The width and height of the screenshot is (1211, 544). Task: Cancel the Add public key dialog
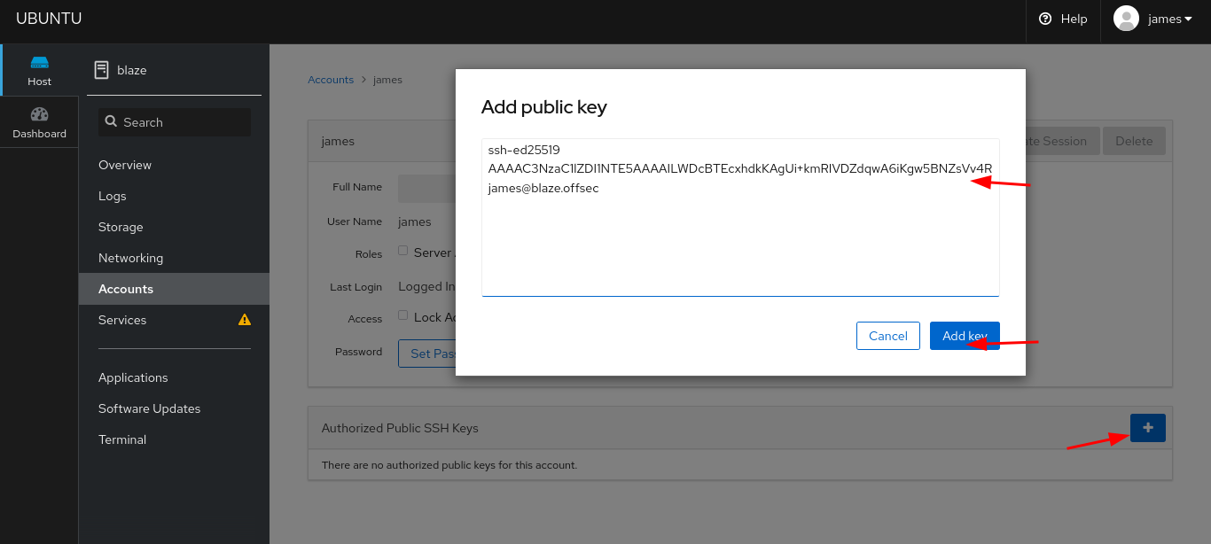887,336
